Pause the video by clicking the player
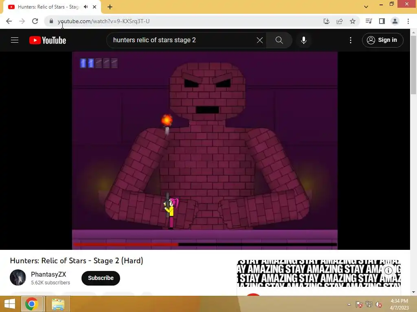Screen dimensions: 417x312 pos(205,150)
